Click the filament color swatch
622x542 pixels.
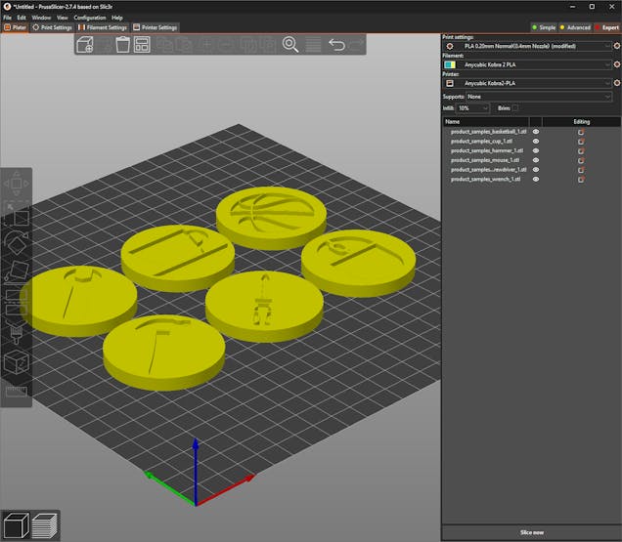pos(450,64)
